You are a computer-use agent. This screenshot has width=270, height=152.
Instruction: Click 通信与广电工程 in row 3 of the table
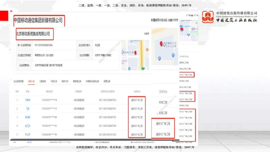pyautogui.click(x=137, y=117)
